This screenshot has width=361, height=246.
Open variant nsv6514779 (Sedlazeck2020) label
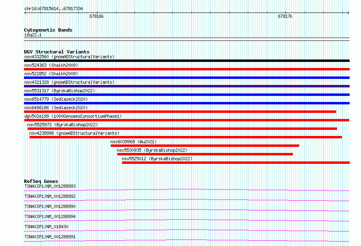point(56,99)
